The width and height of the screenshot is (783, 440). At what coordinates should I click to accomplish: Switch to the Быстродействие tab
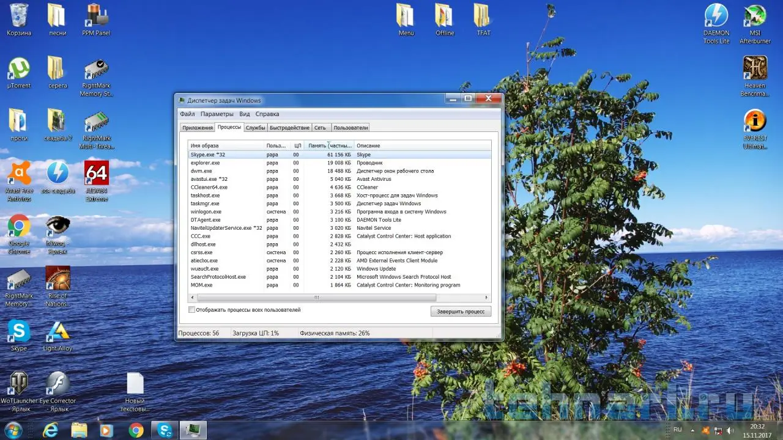289,128
